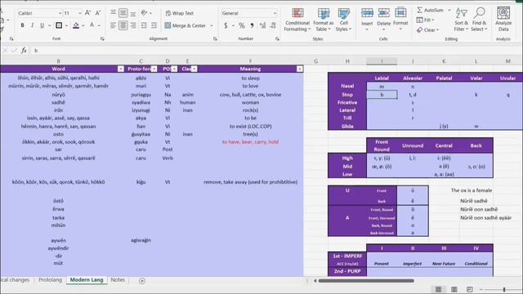Switch to Normal view
This screenshot has height=294, width=523.
click(x=439, y=289)
